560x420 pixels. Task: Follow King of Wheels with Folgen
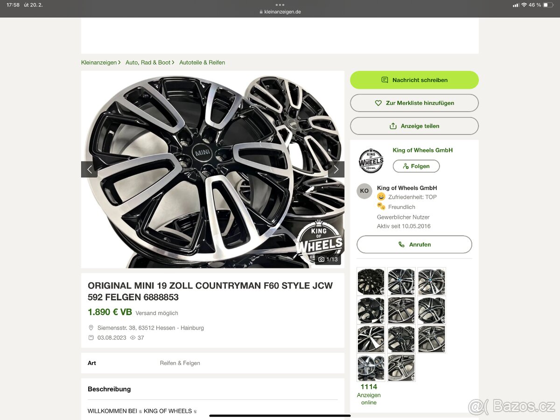click(x=416, y=166)
